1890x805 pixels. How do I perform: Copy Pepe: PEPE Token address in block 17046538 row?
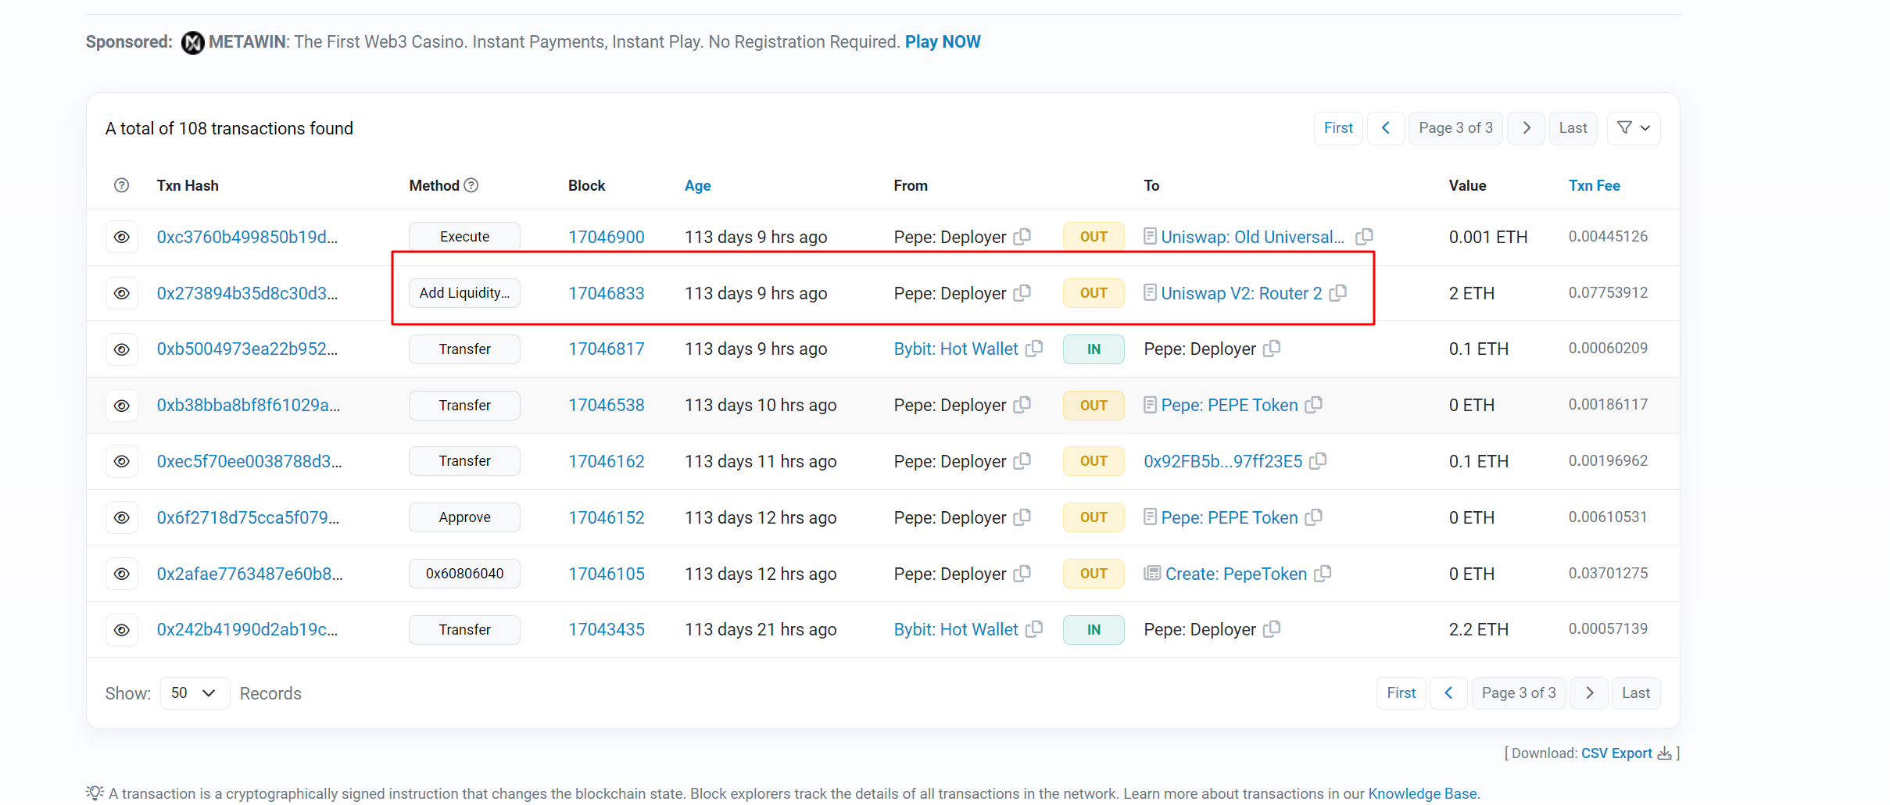point(1314,404)
